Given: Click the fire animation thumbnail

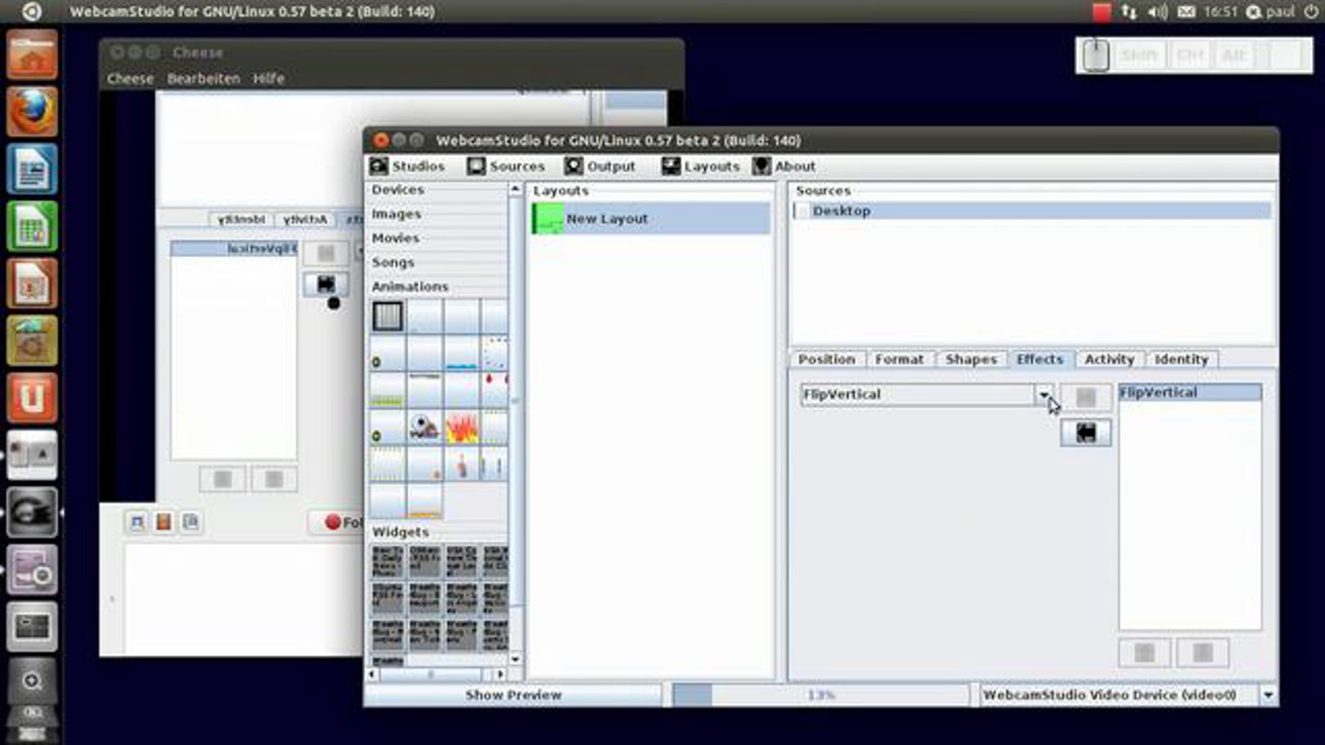Looking at the screenshot, I should (x=462, y=428).
